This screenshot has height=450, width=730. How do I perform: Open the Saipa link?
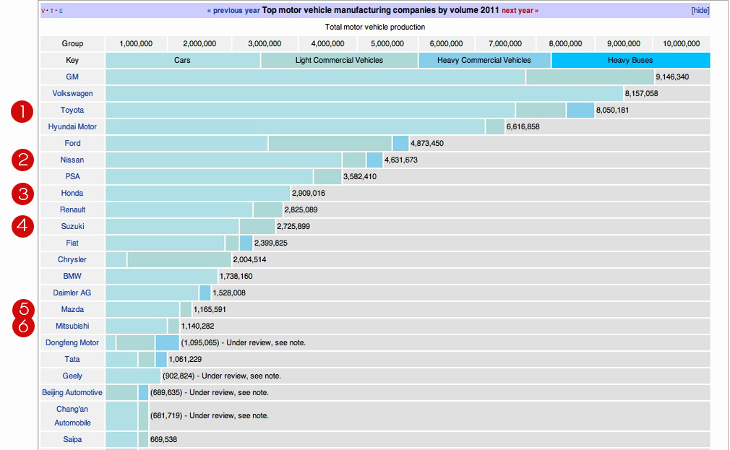pyautogui.click(x=72, y=440)
